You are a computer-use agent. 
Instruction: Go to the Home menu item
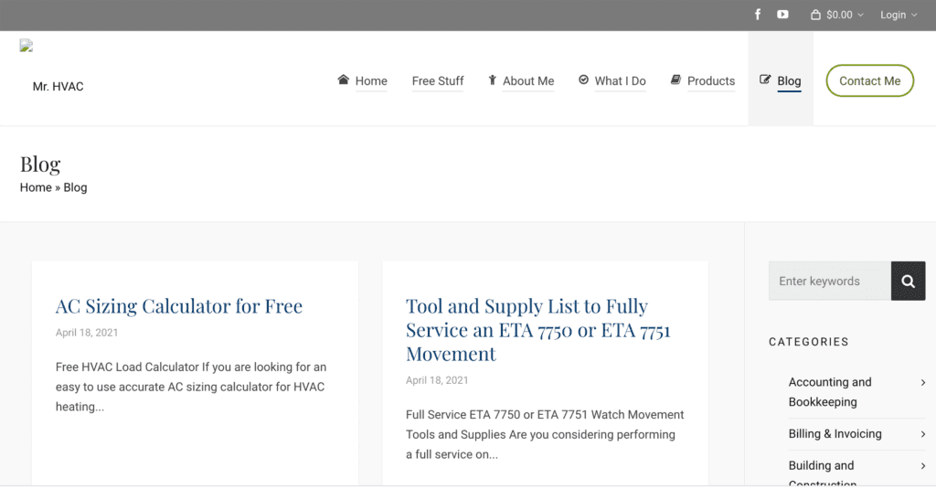[371, 81]
